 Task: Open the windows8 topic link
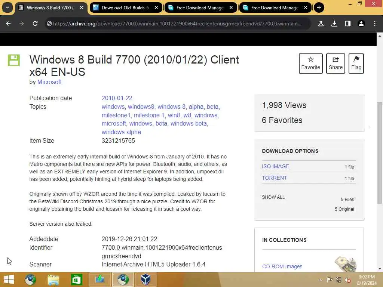pos(141,107)
